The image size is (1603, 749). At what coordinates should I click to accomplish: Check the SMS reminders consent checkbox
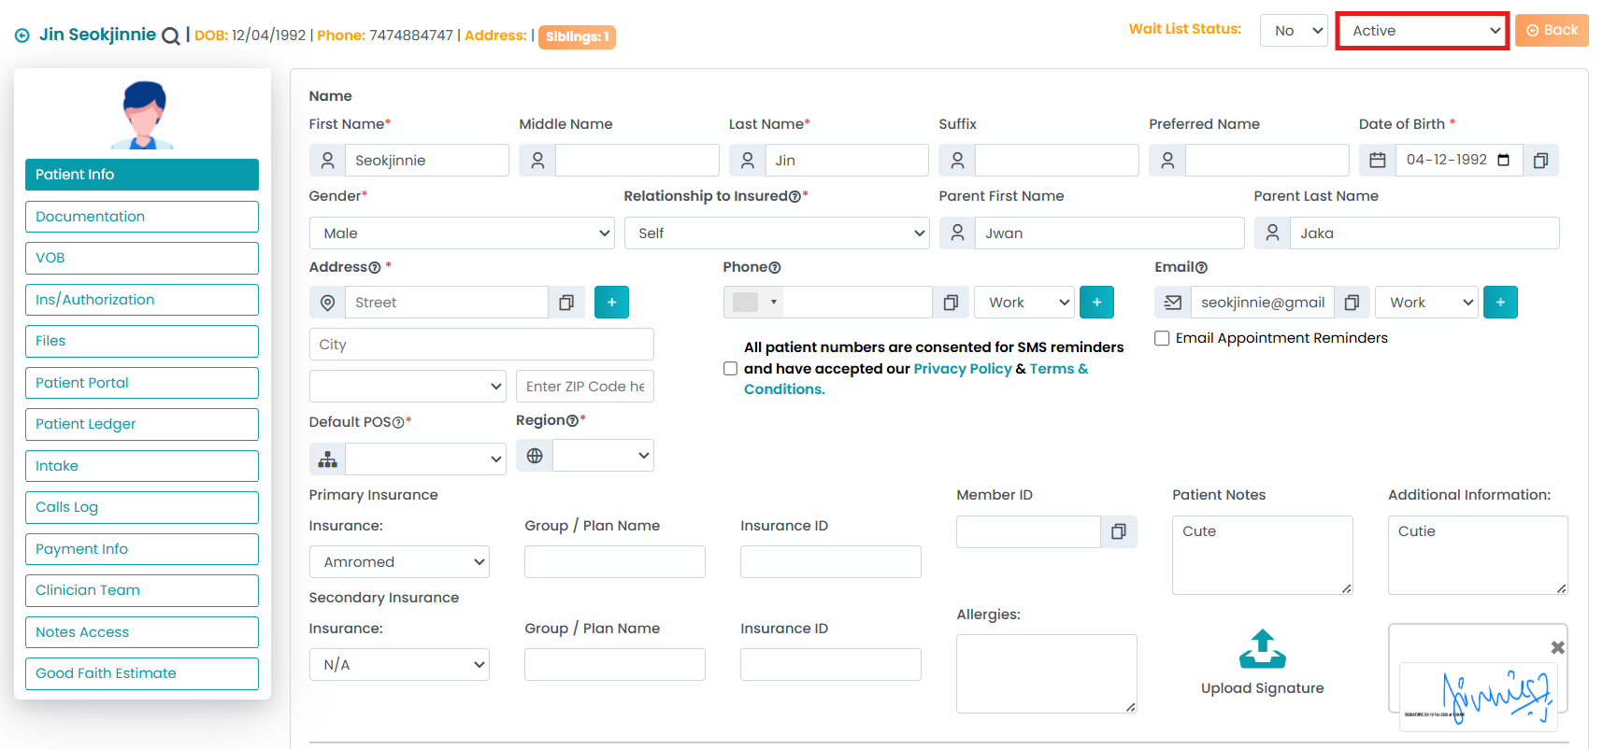click(x=730, y=369)
